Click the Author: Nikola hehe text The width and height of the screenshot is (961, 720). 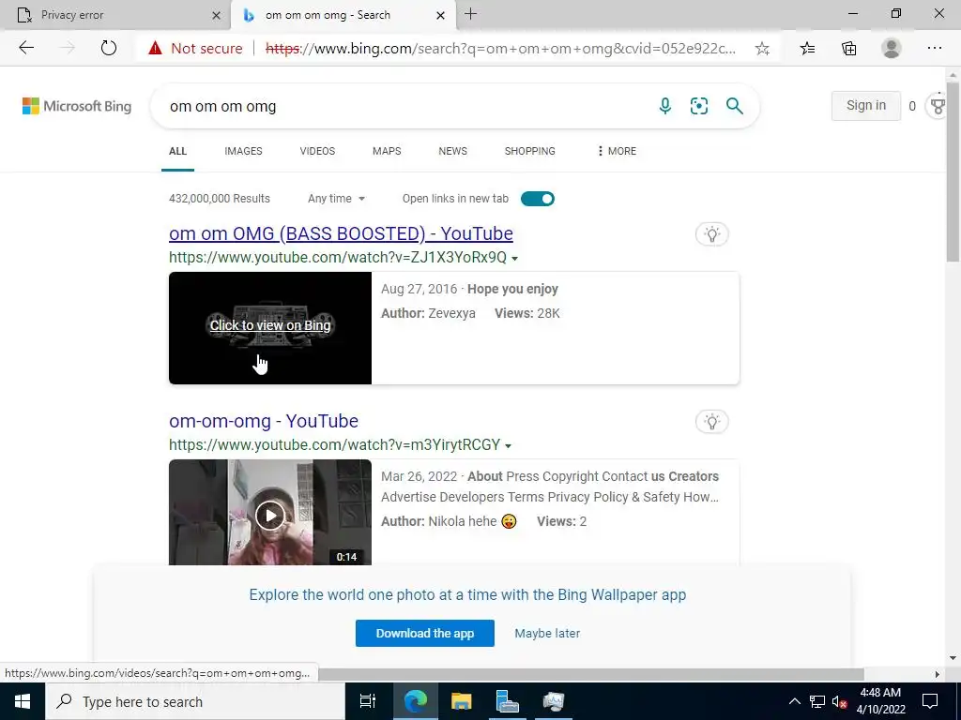(449, 521)
